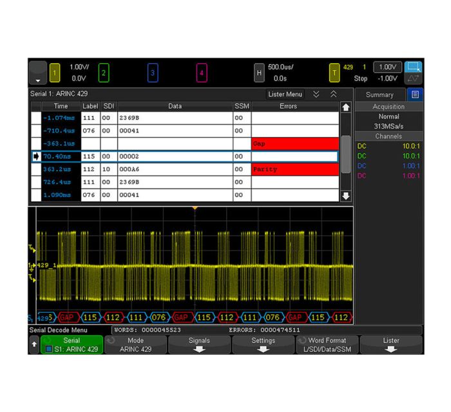Viewport: 451px width, 412px height.
Task: Select lister row at -710.4us
Action: (x=185, y=131)
